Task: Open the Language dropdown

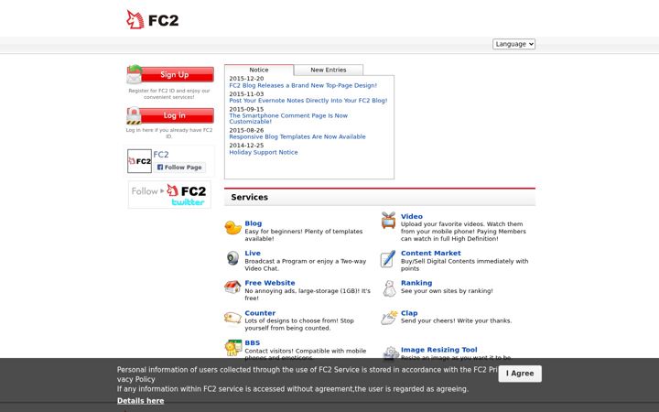Action: (x=513, y=44)
